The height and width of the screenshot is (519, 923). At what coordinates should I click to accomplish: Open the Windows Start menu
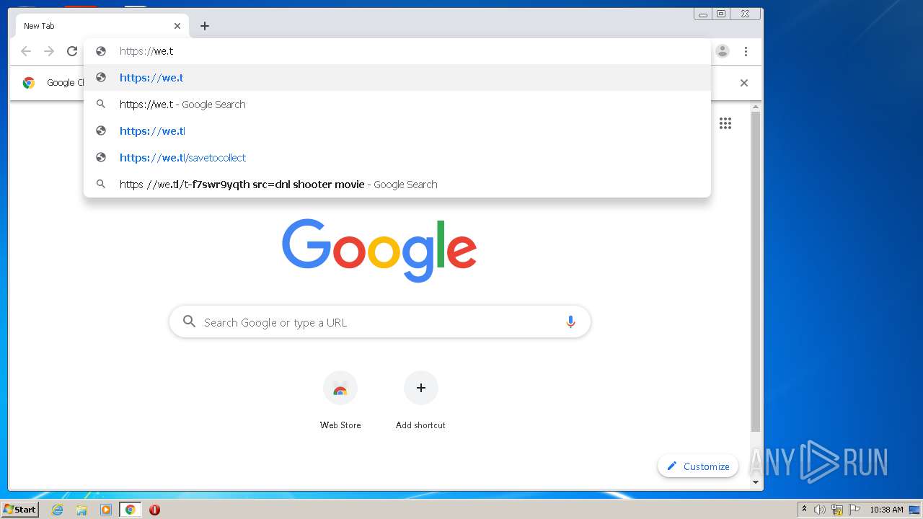pyautogui.click(x=20, y=510)
